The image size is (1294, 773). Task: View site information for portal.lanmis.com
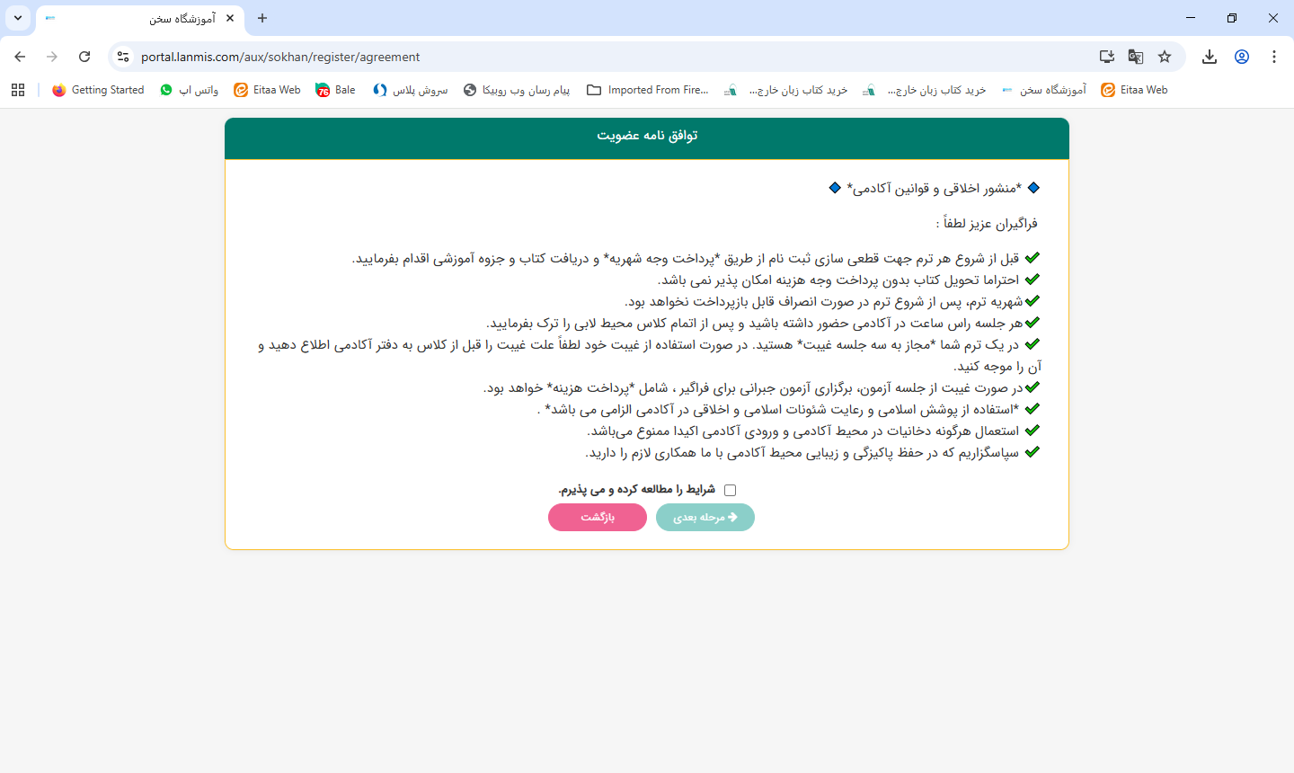[x=122, y=56]
